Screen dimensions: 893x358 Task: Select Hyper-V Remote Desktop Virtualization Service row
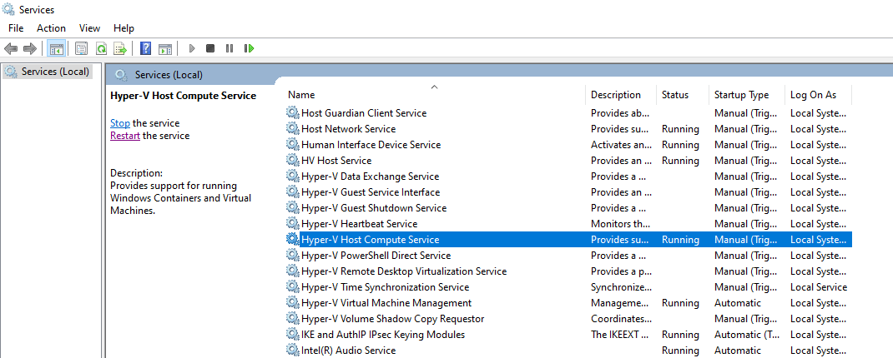pyautogui.click(x=568, y=271)
